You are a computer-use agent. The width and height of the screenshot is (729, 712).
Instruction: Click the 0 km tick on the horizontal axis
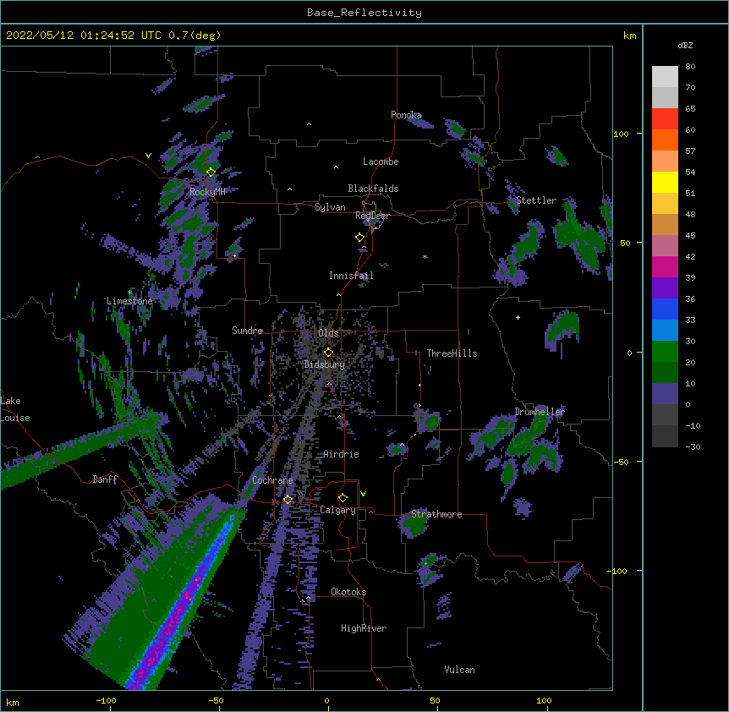coord(326,701)
